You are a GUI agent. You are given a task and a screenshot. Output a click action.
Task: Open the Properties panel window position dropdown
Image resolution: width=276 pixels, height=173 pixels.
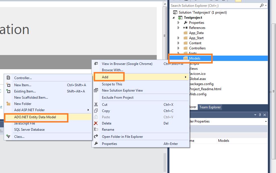(x=255, y=115)
